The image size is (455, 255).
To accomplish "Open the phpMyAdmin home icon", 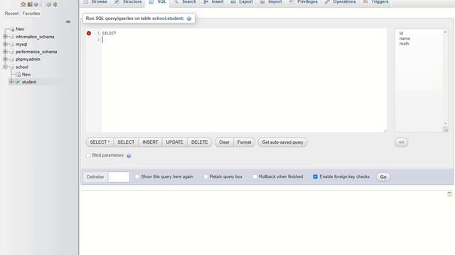I will [x=23, y=4].
